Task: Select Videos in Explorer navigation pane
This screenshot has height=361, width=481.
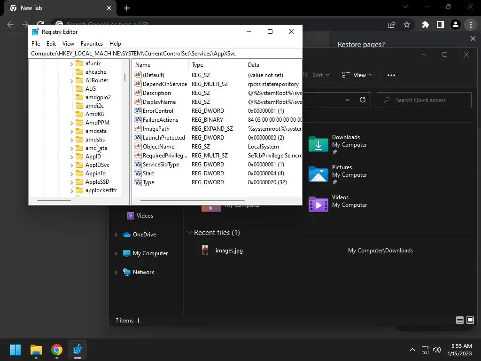Action: (140, 215)
